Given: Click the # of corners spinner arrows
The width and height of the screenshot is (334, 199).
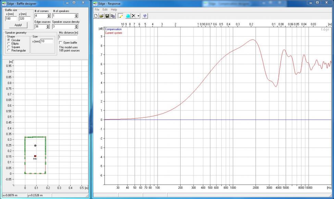Looking at the screenshot, I should click(x=48, y=16).
